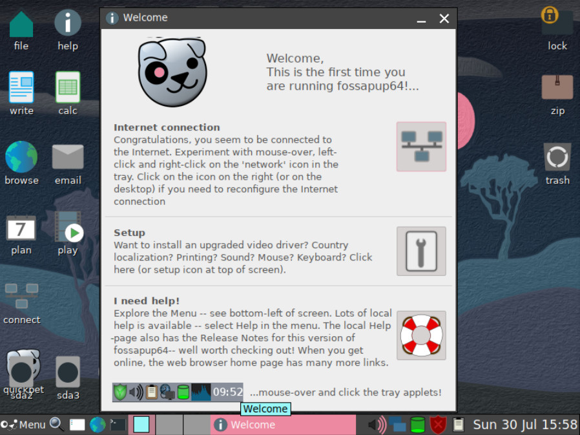Open the browse globe desktop icon
580x435 pixels.
pos(21,157)
